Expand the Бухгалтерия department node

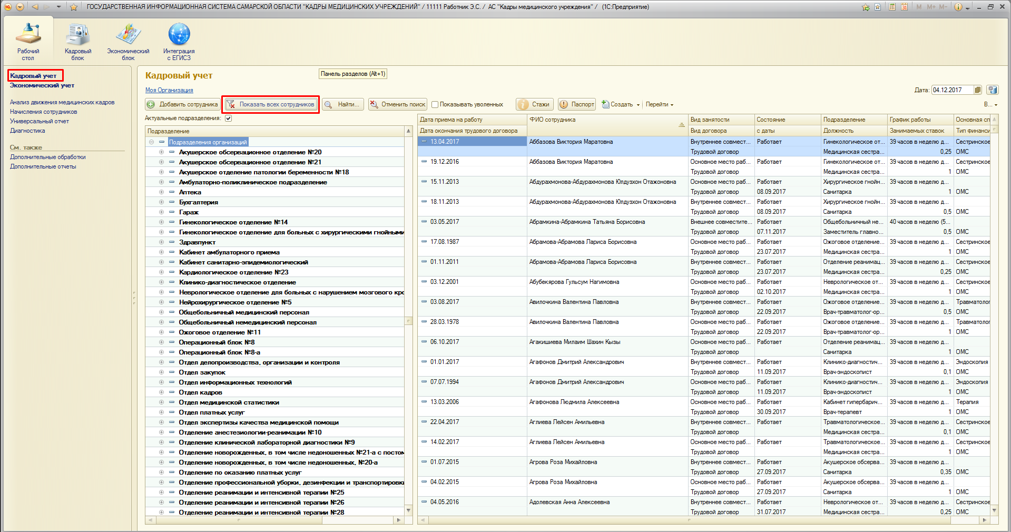(161, 202)
